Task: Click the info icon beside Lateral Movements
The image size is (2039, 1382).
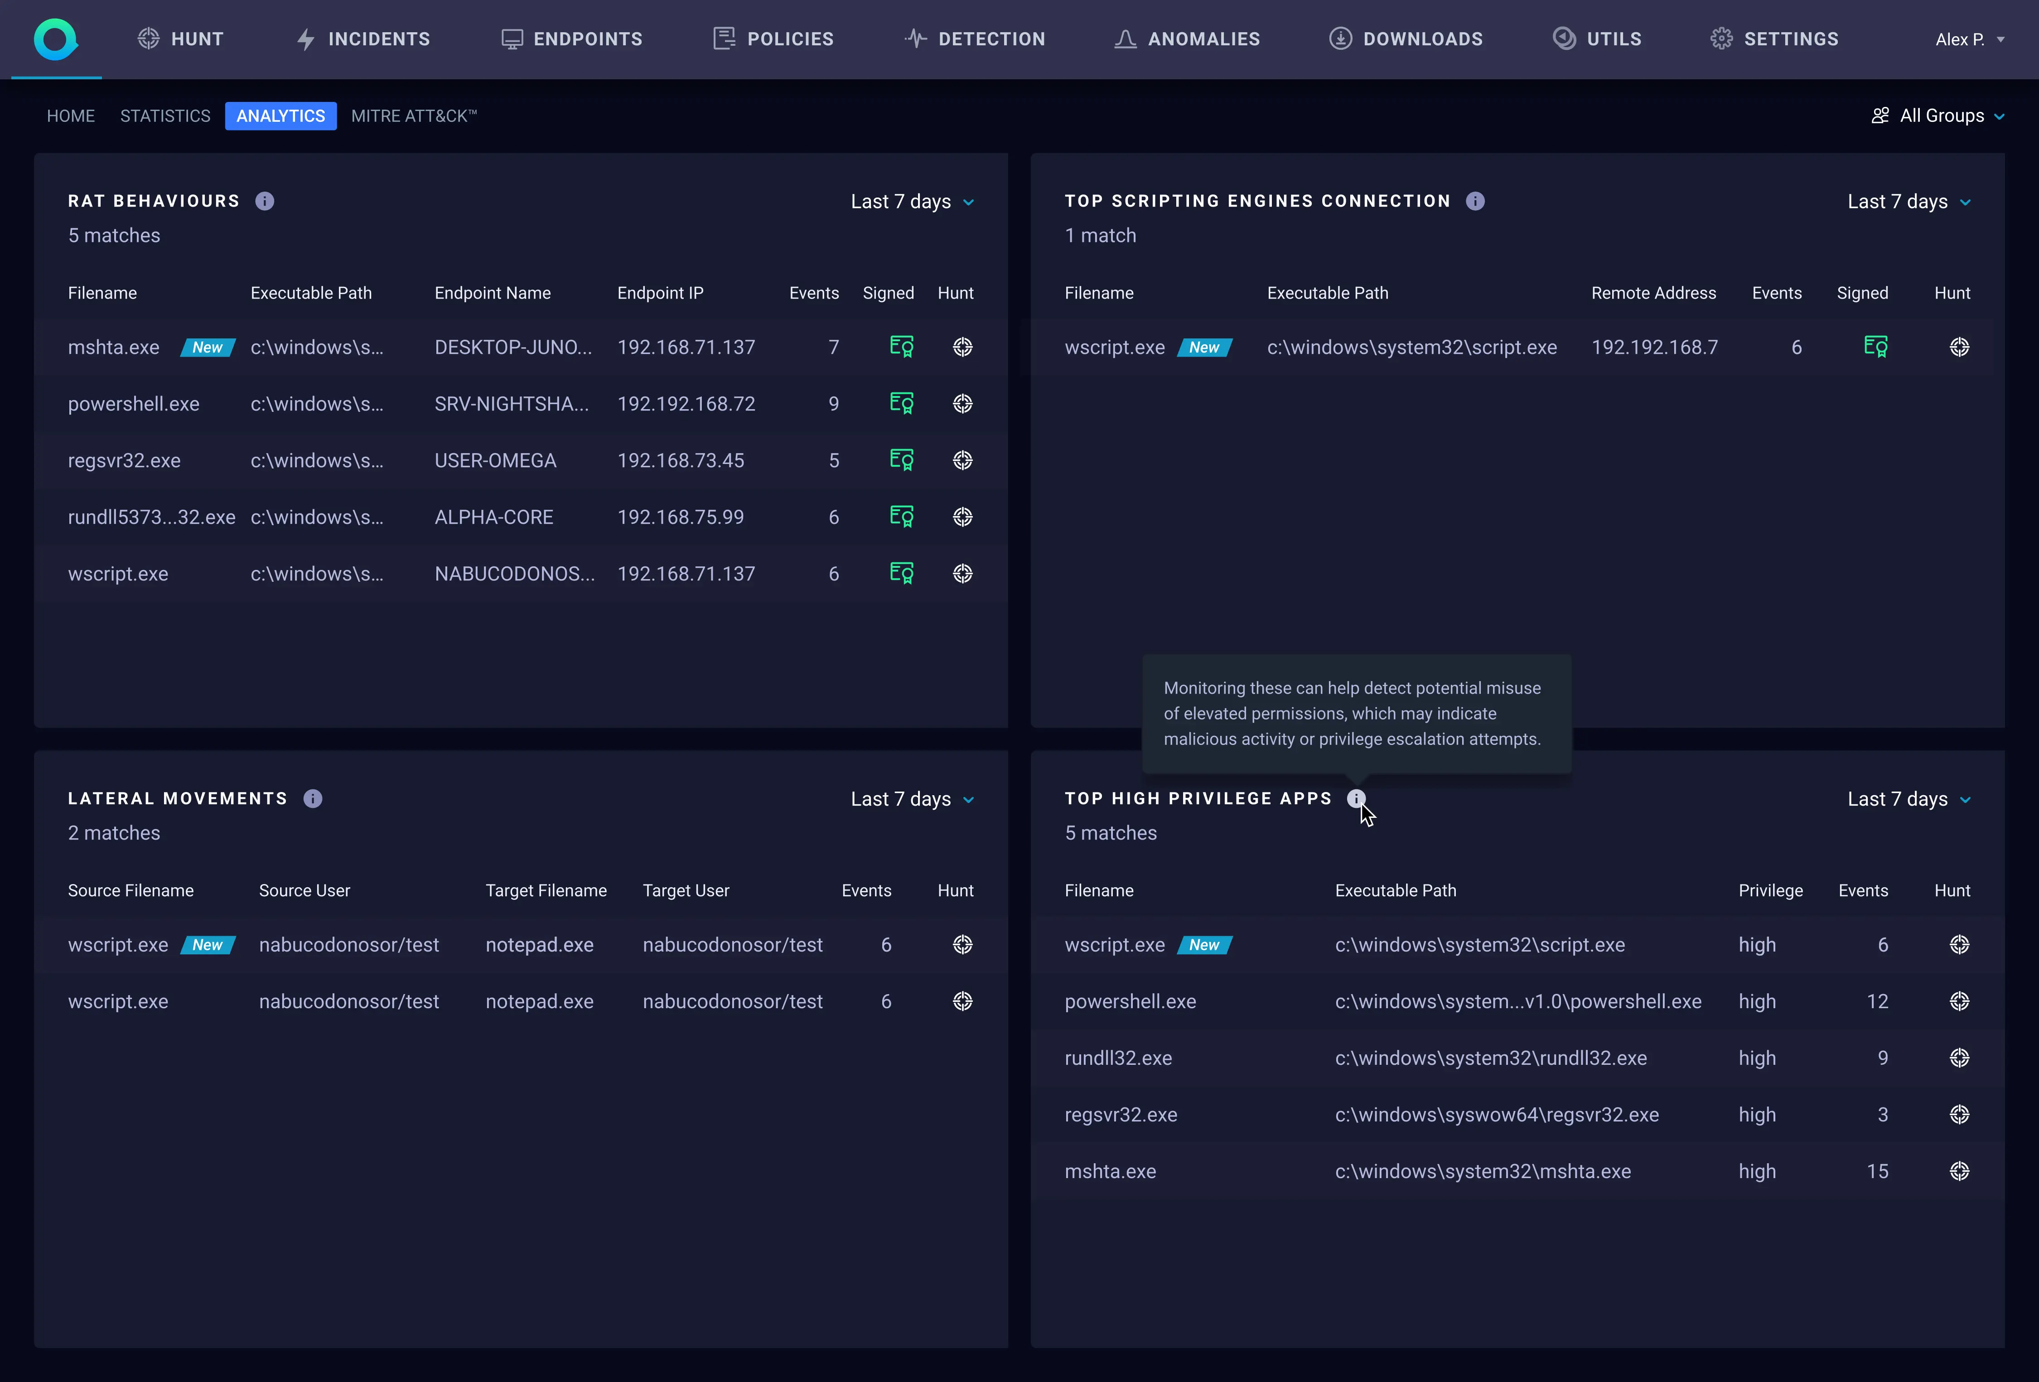Action: point(313,798)
